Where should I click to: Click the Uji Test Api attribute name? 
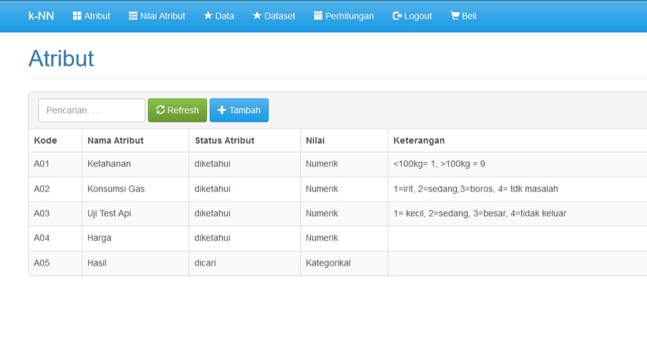click(x=109, y=213)
